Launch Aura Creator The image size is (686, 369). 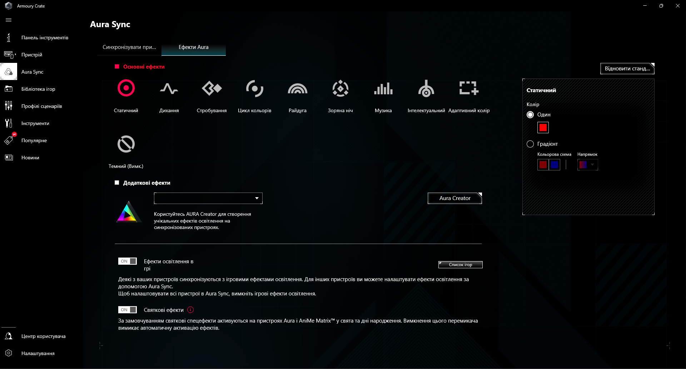click(x=454, y=198)
